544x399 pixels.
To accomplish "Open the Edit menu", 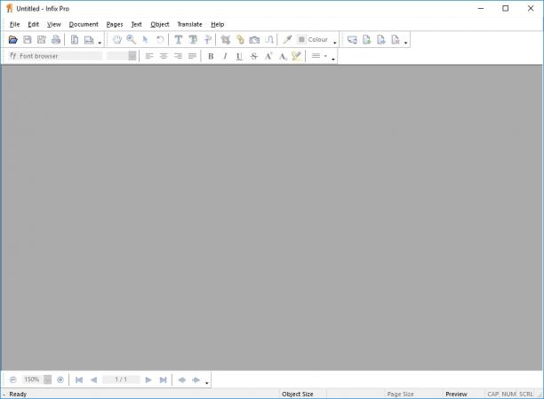I will pyautogui.click(x=33, y=24).
